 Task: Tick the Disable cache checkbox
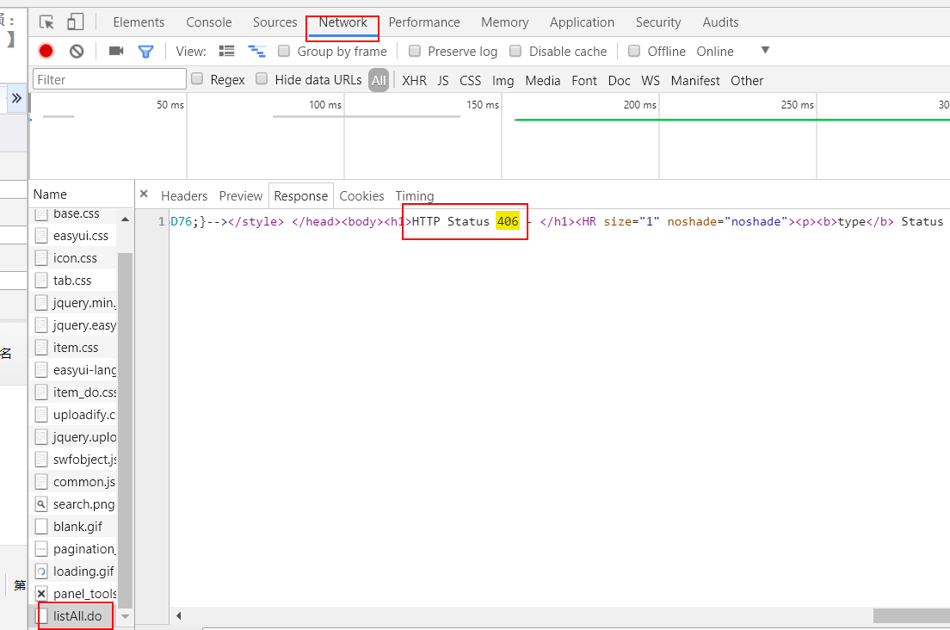coord(515,51)
